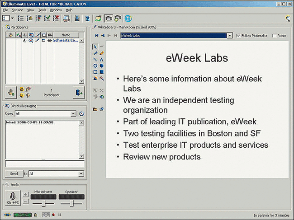Enable the Roam checkbox
This screenshot has height=220, width=294.
(x=274, y=36)
